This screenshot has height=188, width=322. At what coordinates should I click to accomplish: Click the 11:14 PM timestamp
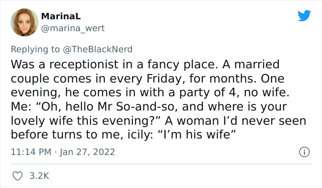point(30,151)
